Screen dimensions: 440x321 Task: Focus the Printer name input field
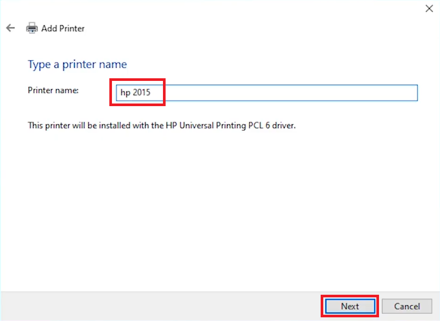267,93
